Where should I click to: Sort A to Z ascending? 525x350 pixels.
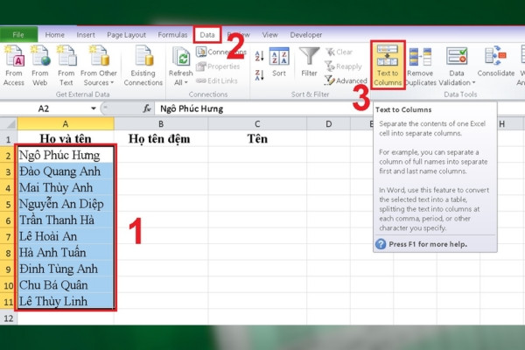[x=259, y=56]
